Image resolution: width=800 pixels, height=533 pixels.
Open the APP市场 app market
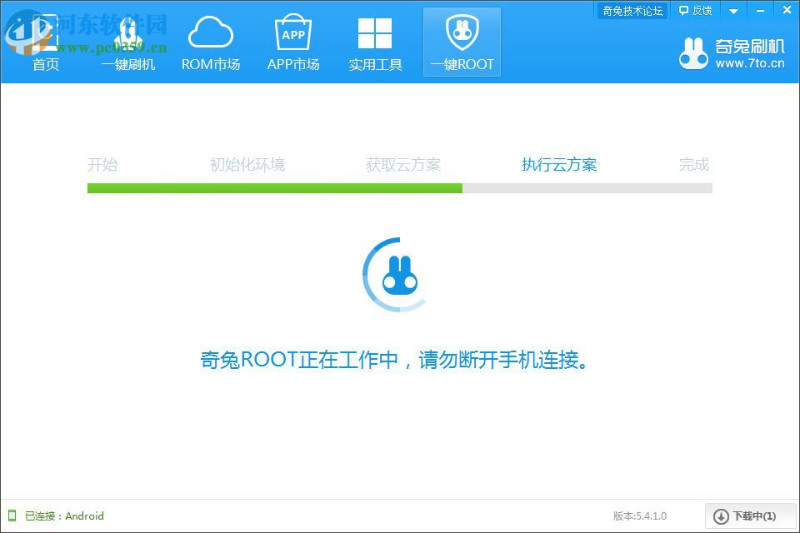[293, 42]
